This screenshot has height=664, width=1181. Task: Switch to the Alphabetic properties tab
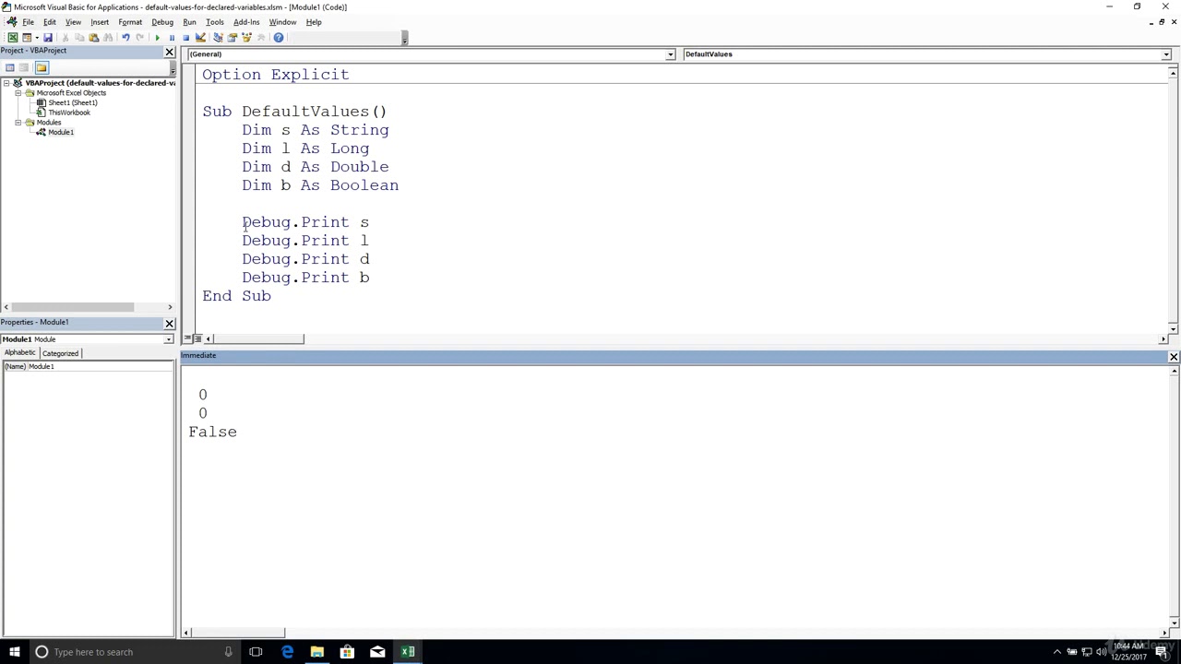tap(19, 353)
